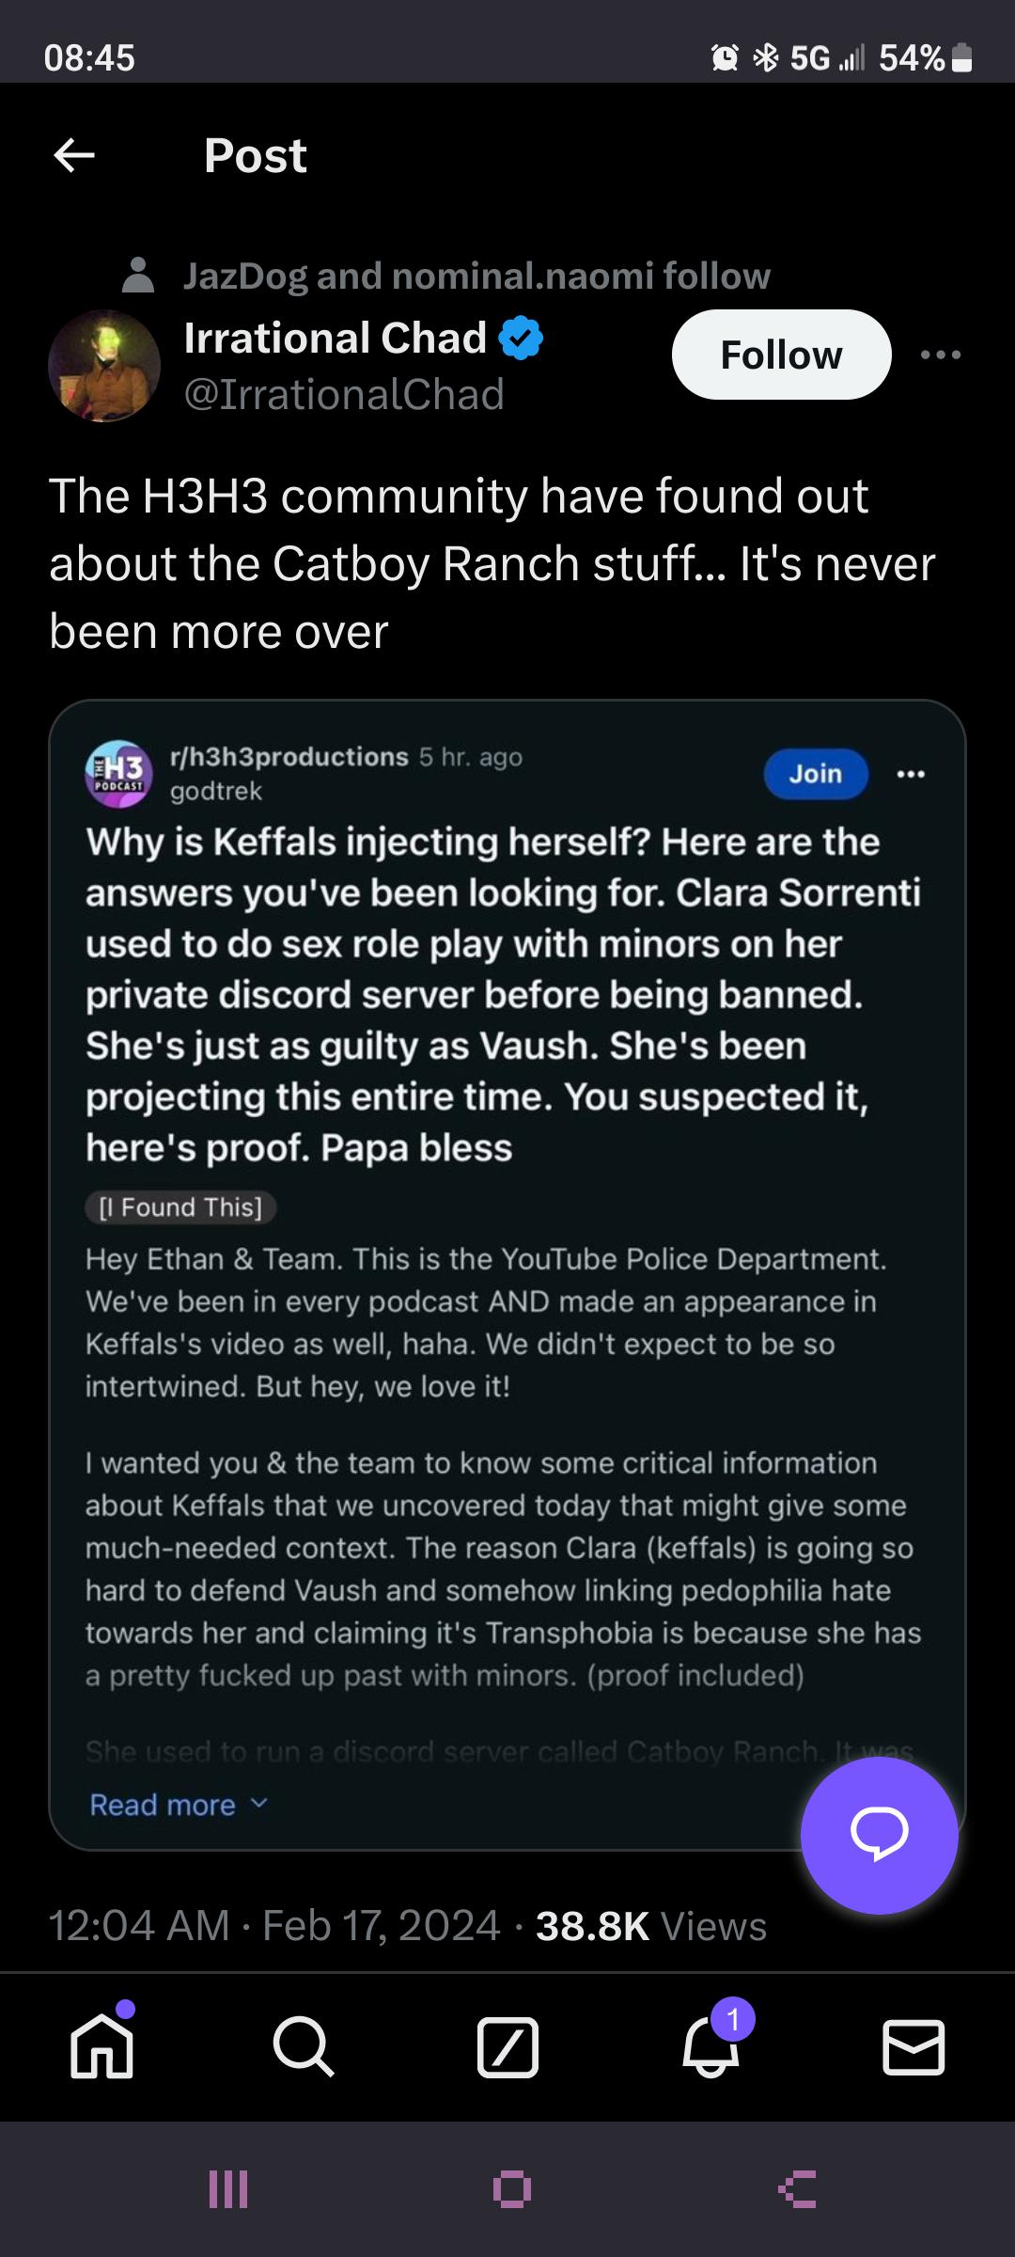This screenshot has height=2257, width=1015.
Task: Open Notifications bell with badge
Action: 711,2047
